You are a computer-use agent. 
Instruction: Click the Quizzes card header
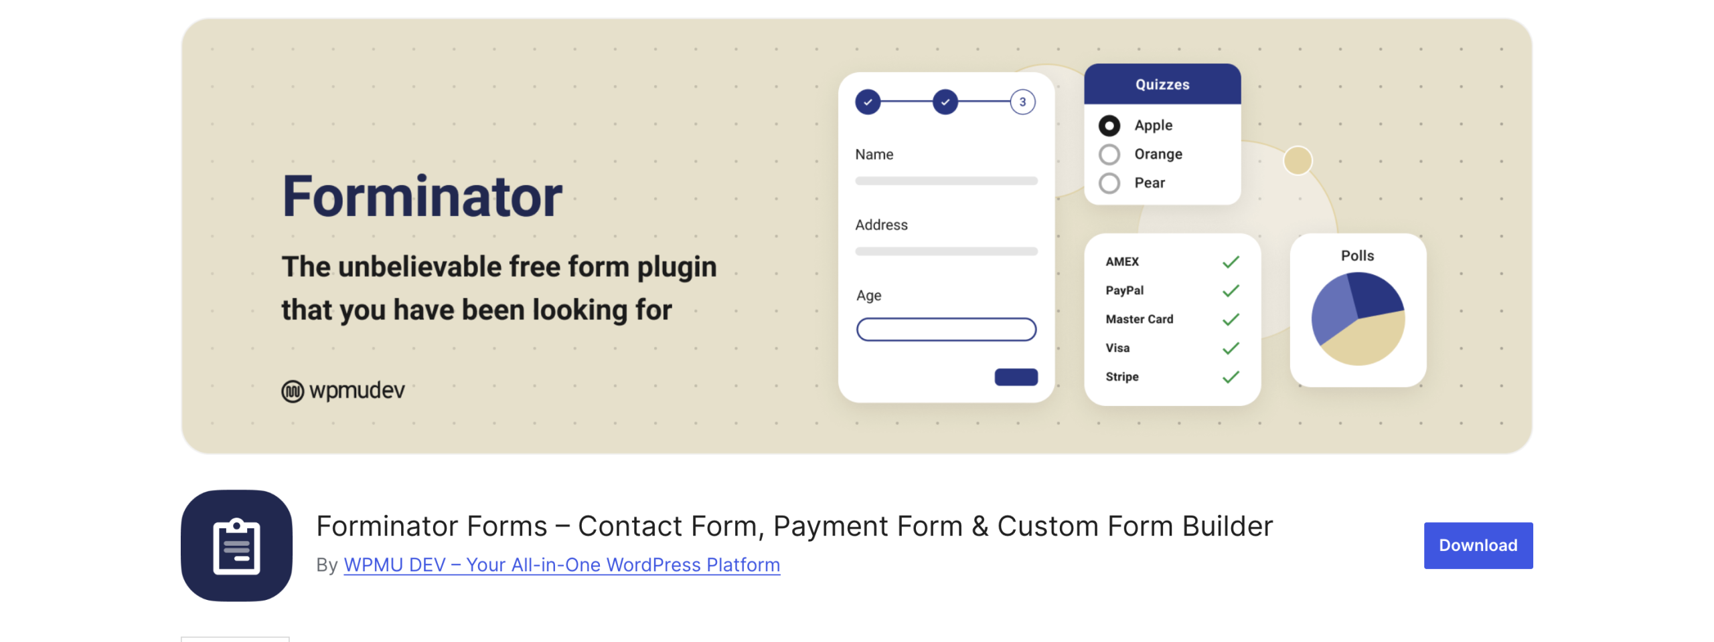(1162, 85)
